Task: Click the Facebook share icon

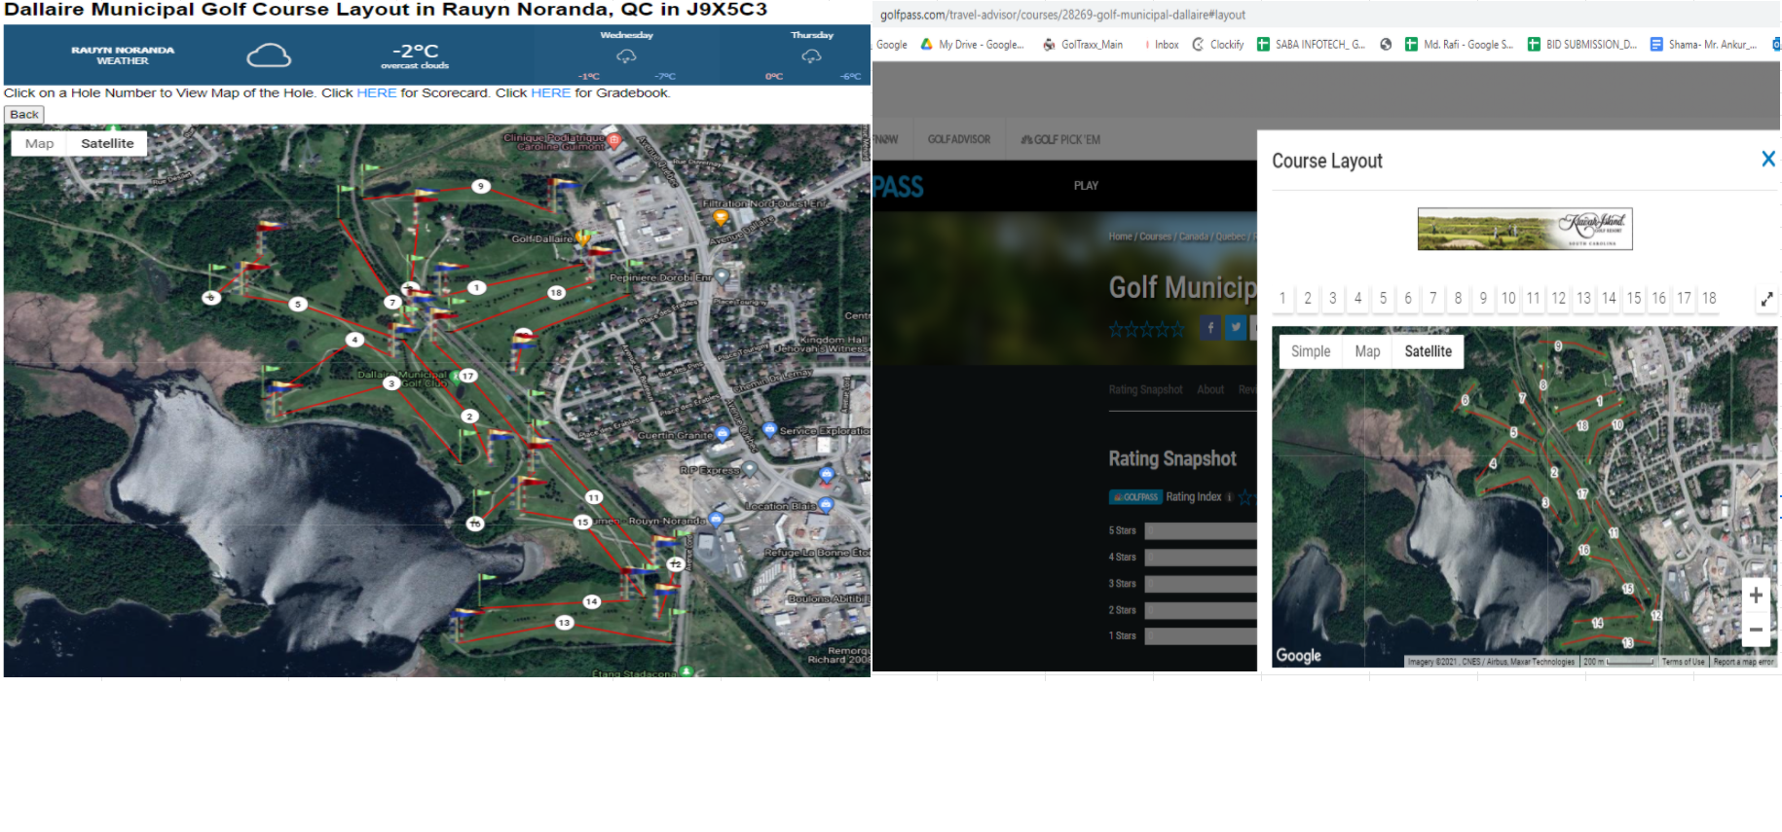Action: tap(1210, 327)
